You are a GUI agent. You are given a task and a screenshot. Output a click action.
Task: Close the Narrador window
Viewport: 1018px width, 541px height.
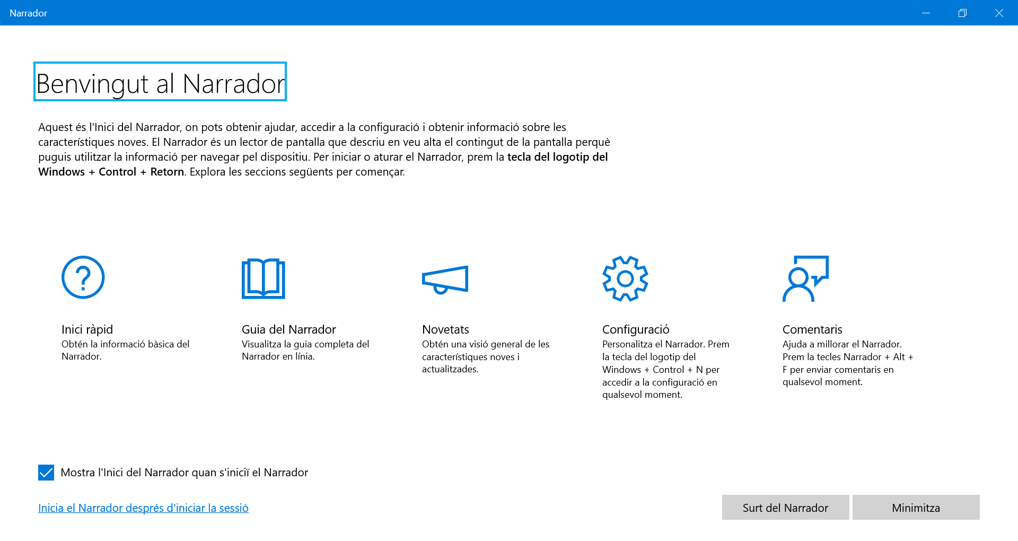(999, 13)
